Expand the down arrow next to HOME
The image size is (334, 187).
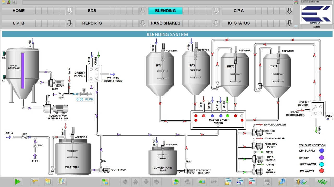point(69,11)
